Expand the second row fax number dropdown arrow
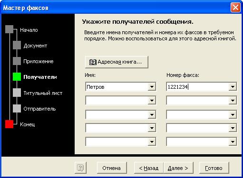Image resolution: width=243 pixels, height=178 pixels. click(233, 101)
